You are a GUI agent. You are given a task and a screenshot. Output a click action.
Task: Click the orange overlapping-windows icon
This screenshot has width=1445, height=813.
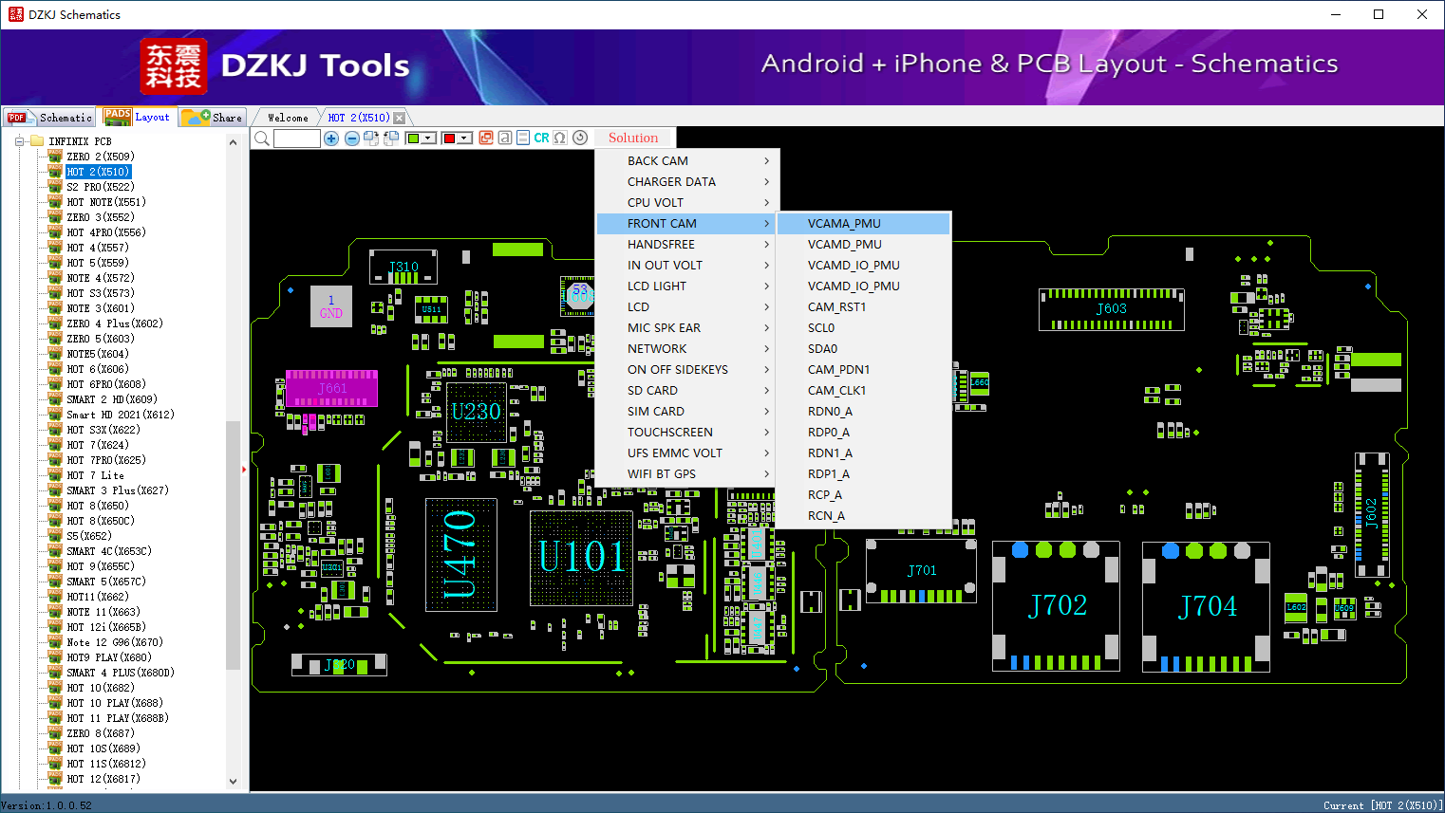[x=486, y=138]
